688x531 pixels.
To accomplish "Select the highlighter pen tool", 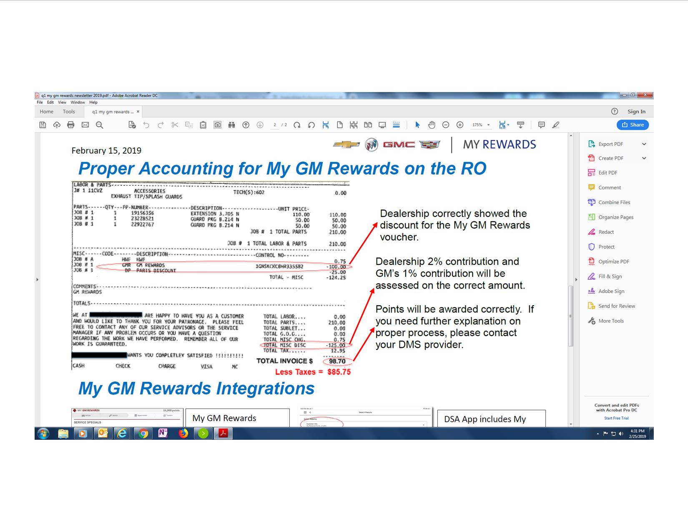I will tap(556, 125).
